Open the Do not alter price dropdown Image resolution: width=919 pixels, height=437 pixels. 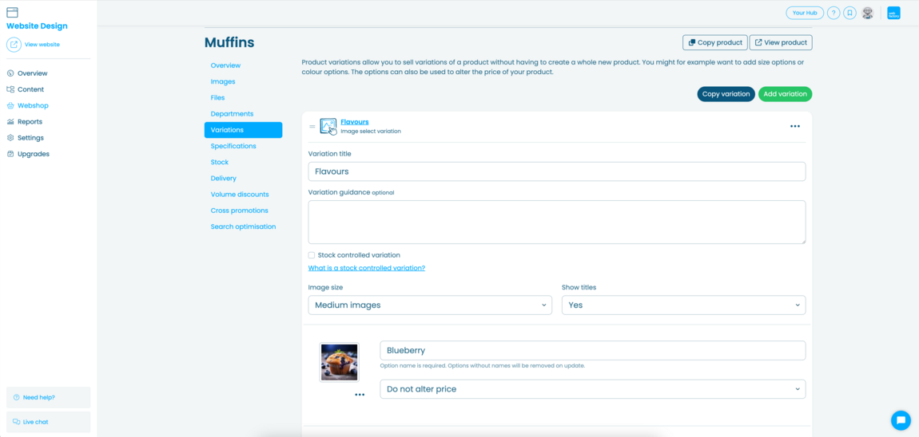coord(592,389)
